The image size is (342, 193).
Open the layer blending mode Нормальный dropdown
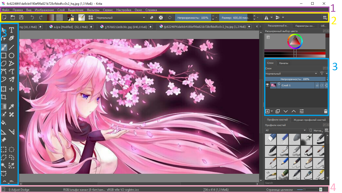[x=292, y=73]
